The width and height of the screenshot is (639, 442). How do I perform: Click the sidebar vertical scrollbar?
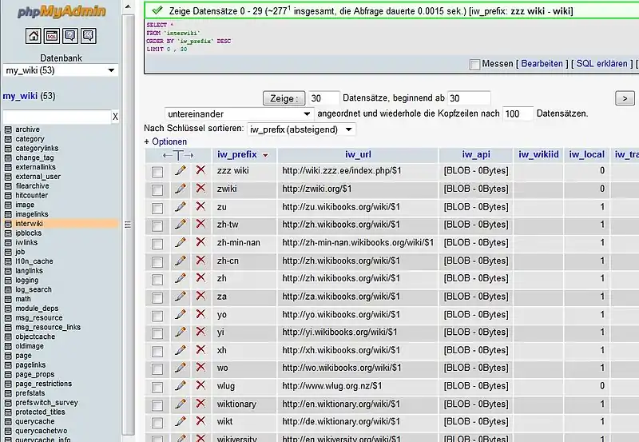[x=128, y=225]
